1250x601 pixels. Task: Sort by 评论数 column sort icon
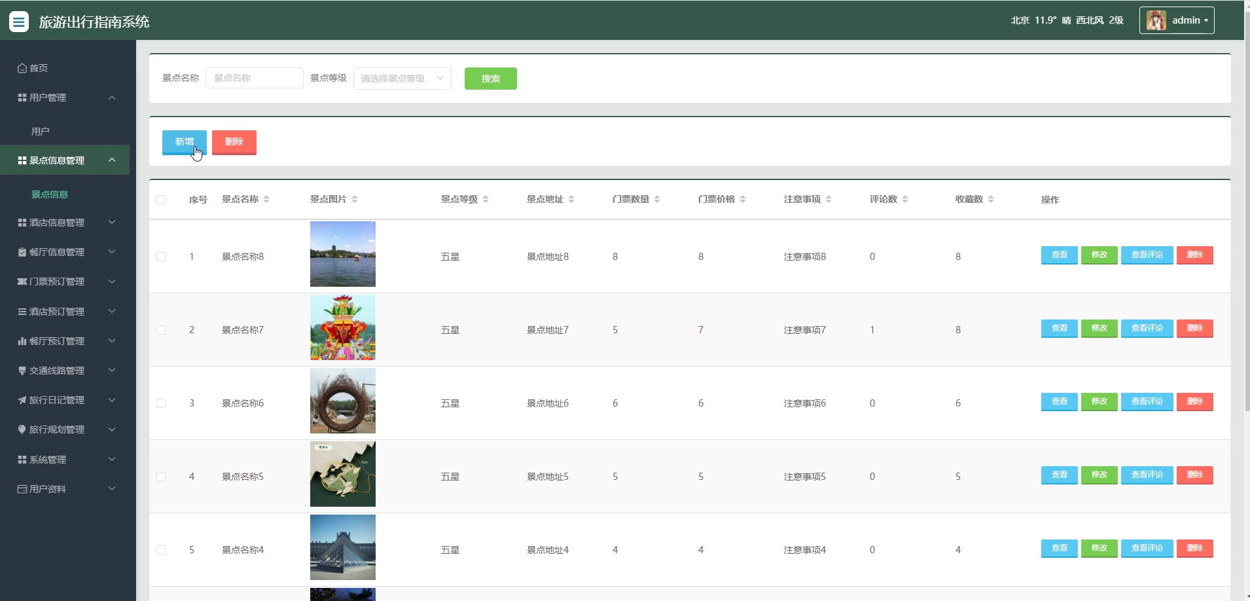905,199
